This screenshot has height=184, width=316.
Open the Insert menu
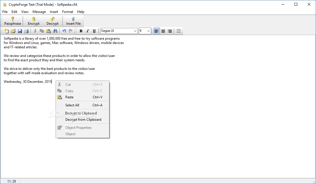click(x=54, y=12)
